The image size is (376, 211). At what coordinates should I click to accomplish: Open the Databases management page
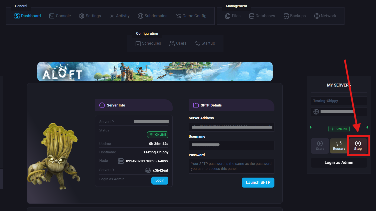point(262,16)
